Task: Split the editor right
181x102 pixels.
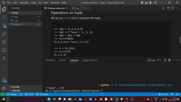Action: click(x=173, y=8)
